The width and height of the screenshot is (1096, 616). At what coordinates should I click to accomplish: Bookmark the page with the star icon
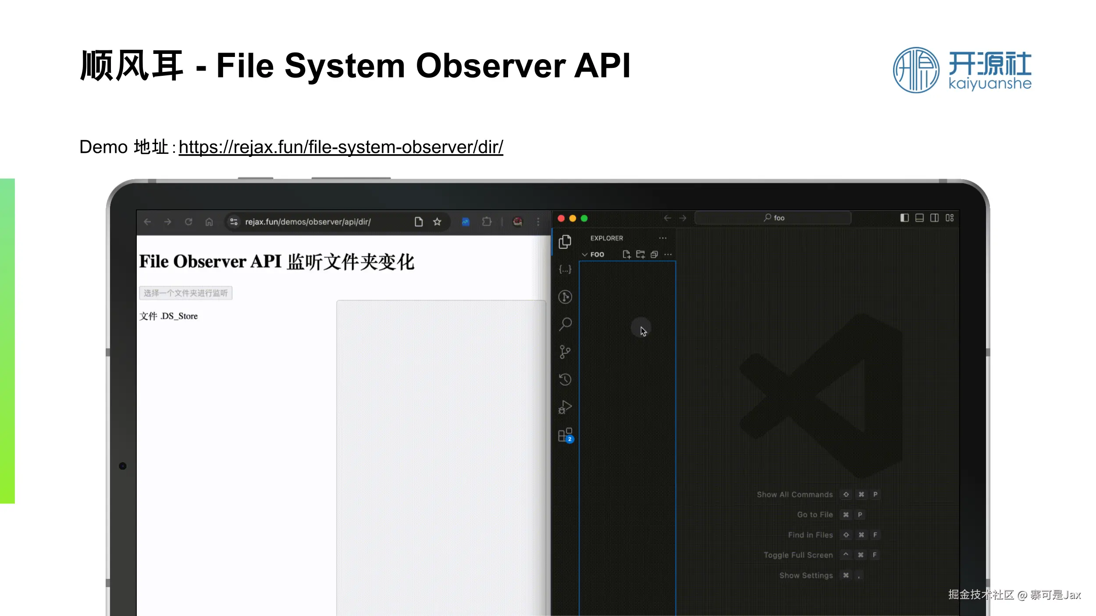[x=437, y=222]
